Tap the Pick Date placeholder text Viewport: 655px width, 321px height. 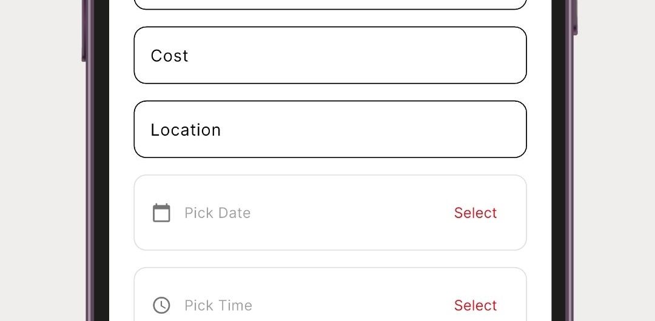tap(218, 213)
